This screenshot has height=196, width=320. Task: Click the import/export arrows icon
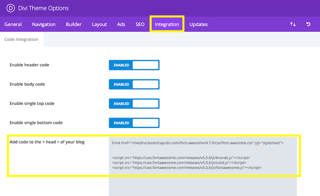tap(293, 24)
